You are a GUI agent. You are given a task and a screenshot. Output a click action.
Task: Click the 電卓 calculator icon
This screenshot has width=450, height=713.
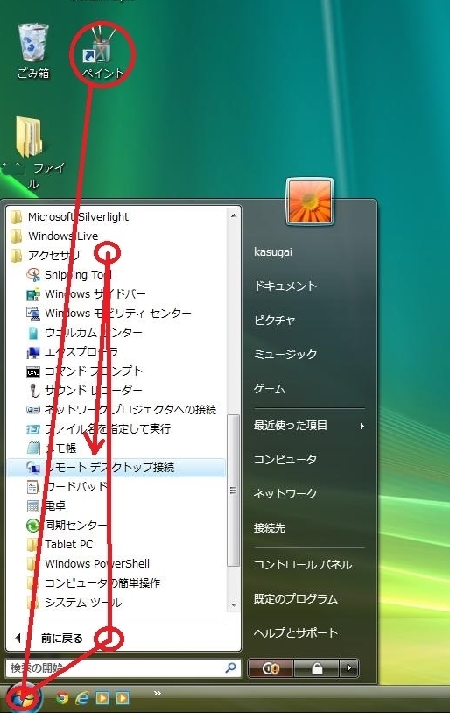pos(33,505)
